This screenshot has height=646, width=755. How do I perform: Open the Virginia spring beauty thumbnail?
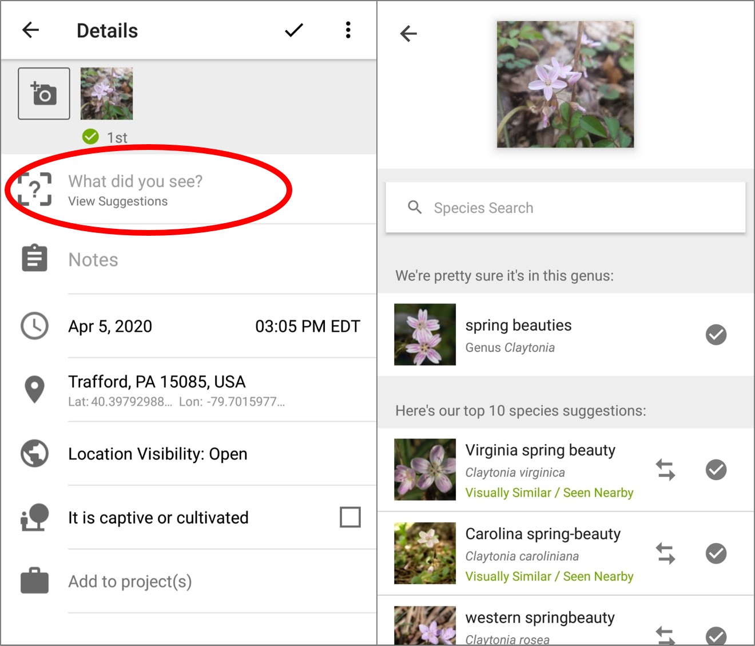(x=425, y=470)
